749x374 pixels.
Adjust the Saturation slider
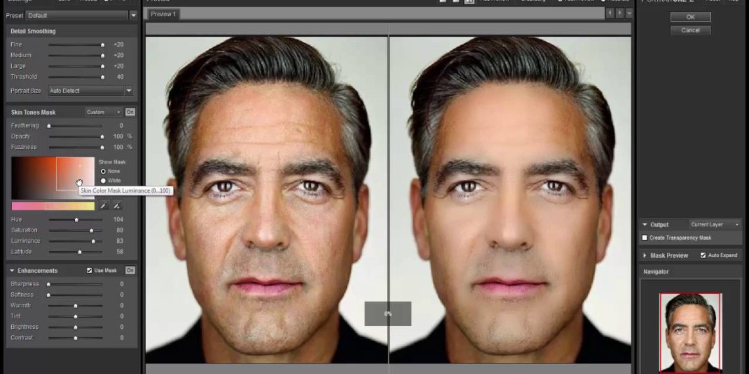point(76,230)
